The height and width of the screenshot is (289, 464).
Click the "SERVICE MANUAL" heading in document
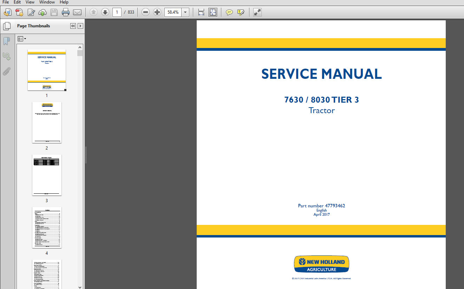(321, 74)
